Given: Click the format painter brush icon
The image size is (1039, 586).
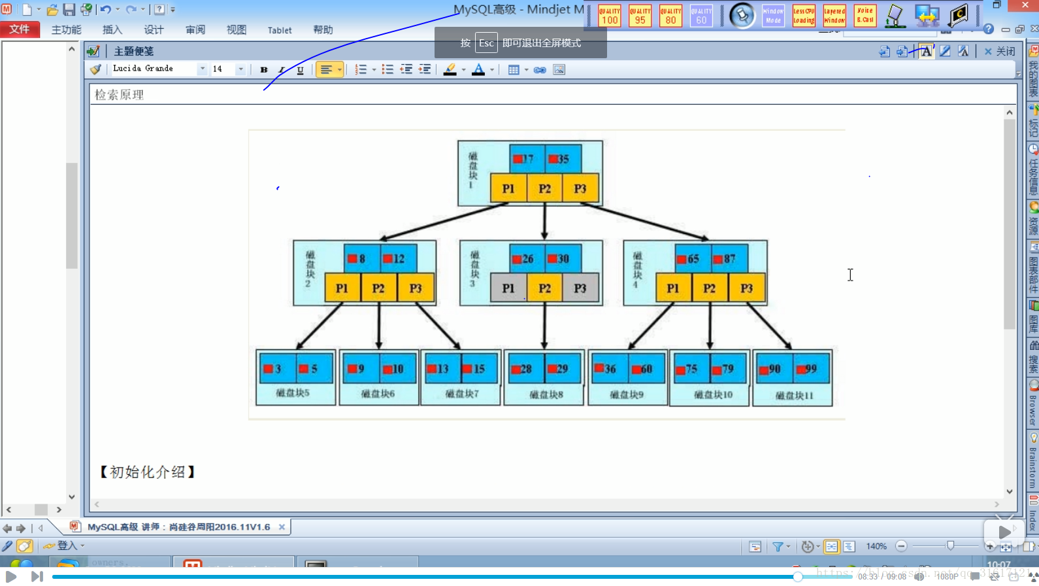Looking at the screenshot, I should [95, 69].
